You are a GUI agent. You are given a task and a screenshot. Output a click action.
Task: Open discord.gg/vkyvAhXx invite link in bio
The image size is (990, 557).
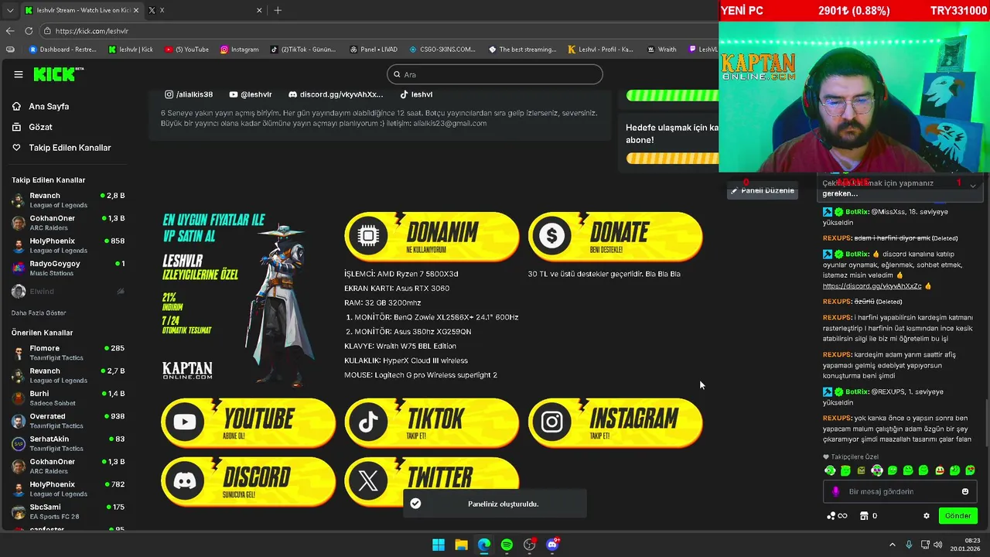coord(336,94)
